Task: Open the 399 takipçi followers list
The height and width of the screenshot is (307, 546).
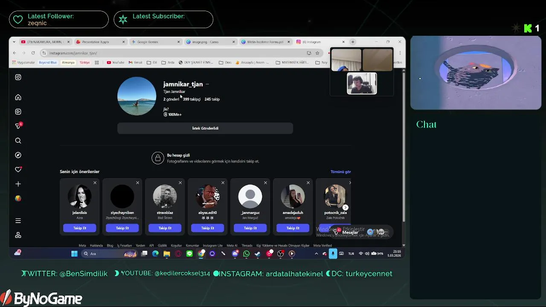Action: pos(192,99)
